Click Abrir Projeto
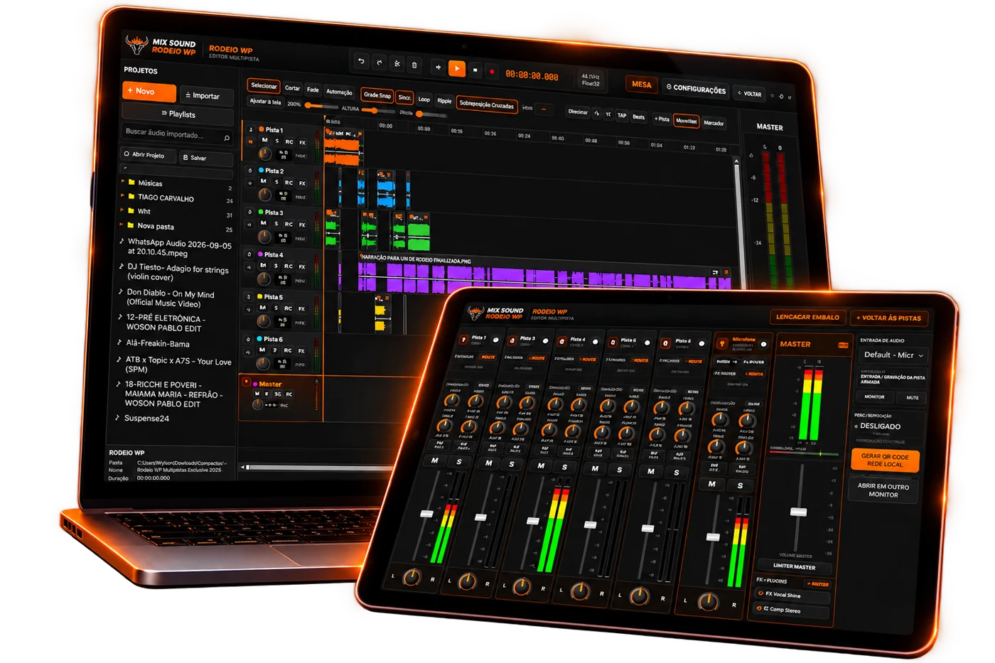This screenshot has width=995, height=663. click(x=147, y=155)
